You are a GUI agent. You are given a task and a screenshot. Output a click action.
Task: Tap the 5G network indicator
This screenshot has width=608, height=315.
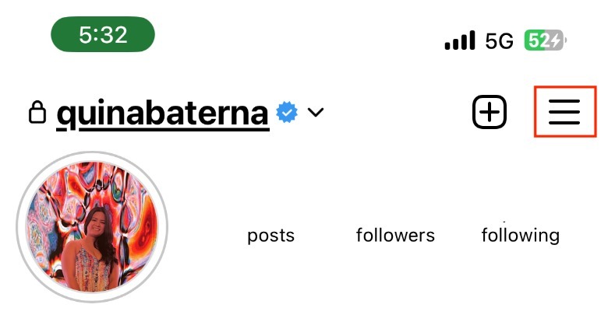(499, 40)
